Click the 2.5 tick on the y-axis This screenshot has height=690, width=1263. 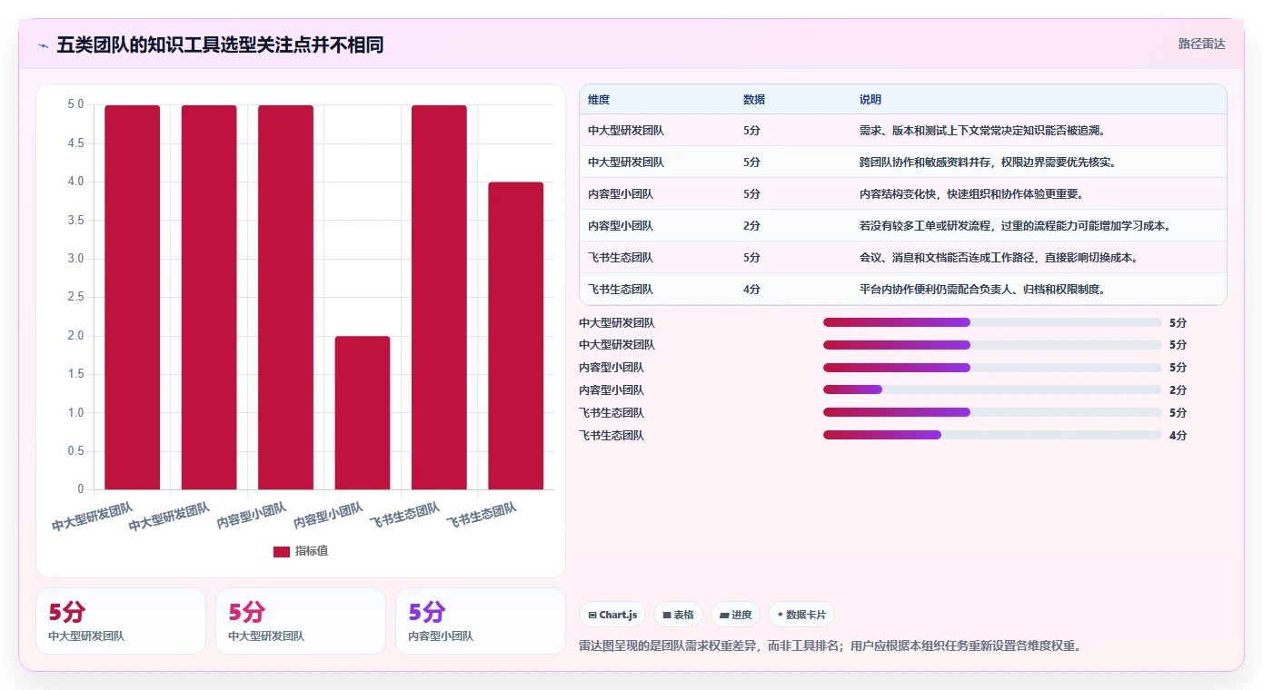(x=75, y=297)
